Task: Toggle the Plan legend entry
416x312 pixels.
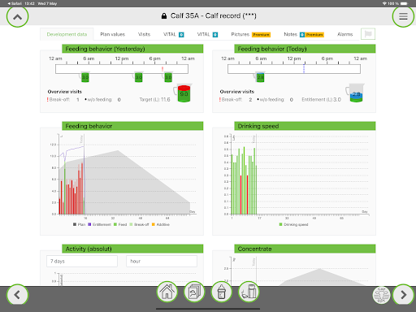Action: (79, 224)
